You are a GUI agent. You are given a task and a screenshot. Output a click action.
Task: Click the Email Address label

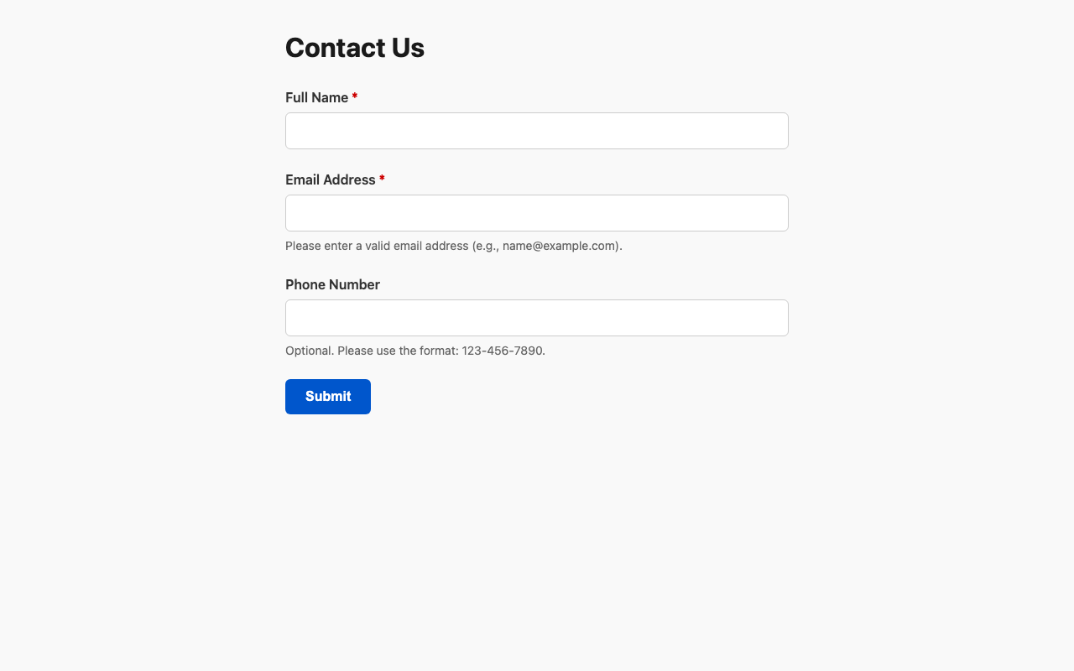pyautogui.click(x=331, y=179)
